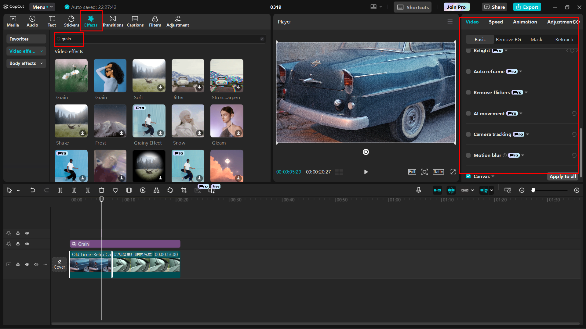Open the Filters panel
Viewport: 586px width, 329px height.
[x=155, y=21]
